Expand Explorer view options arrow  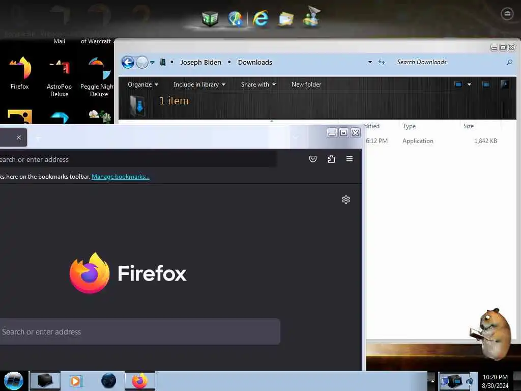click(x=469, y=85)
